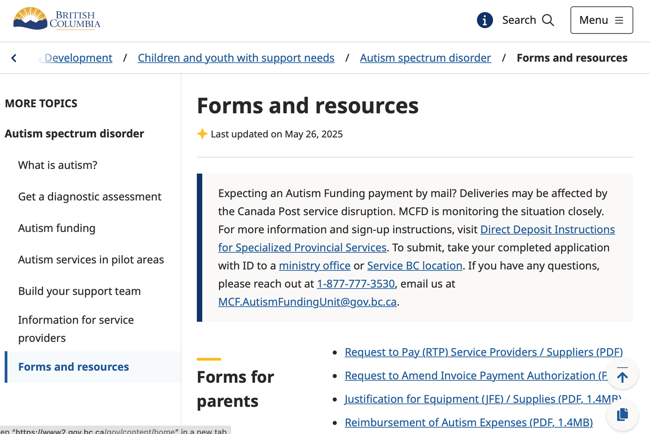Click the breadcrumb back chevron arrow
This screenshot has width=650, height=434.
click(x=14, y=58)
